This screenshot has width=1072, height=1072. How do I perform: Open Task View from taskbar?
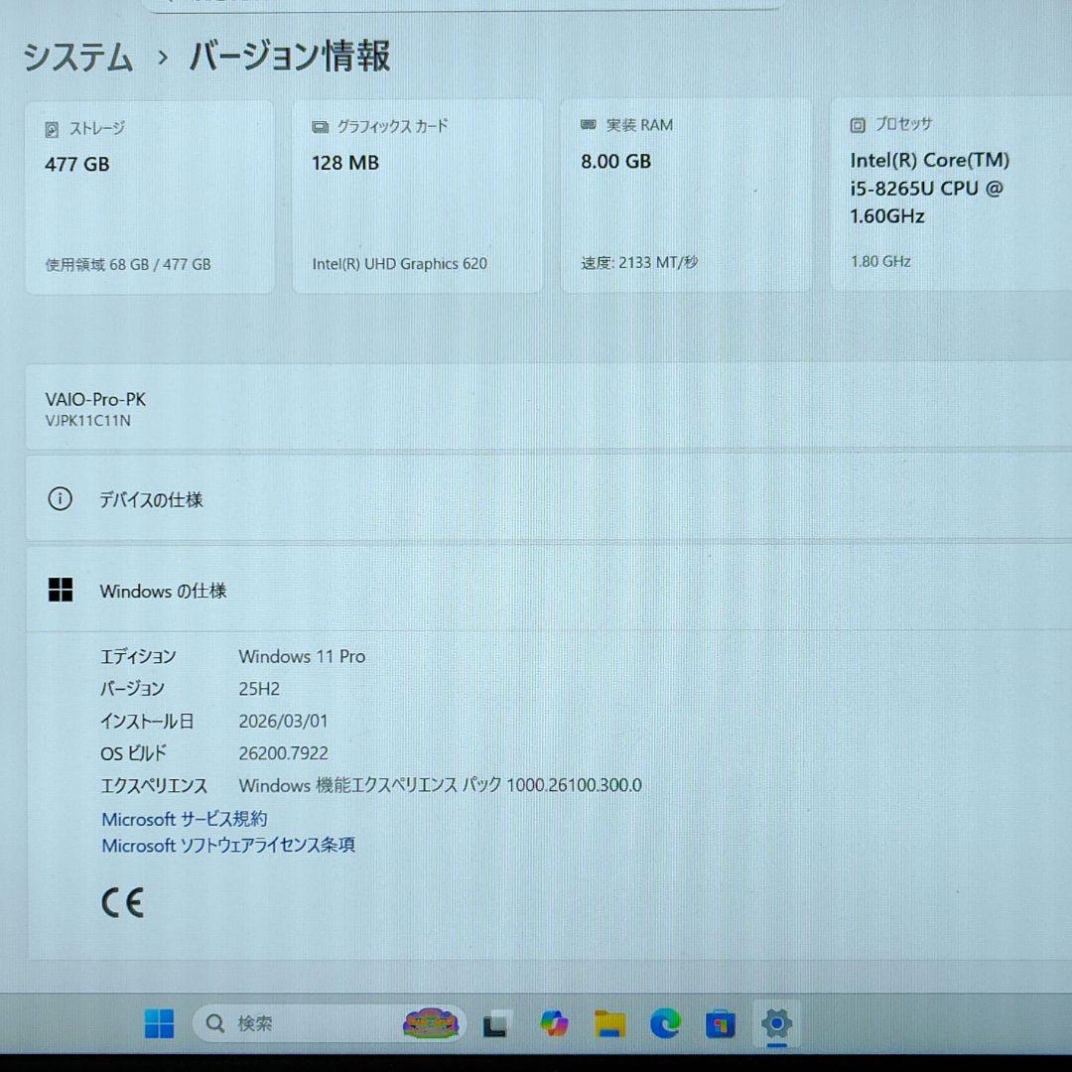(x=495, y=1023)
